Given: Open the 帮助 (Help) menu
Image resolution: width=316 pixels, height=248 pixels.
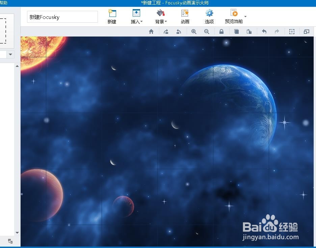Looking at the screenshot, I should 3,3.
